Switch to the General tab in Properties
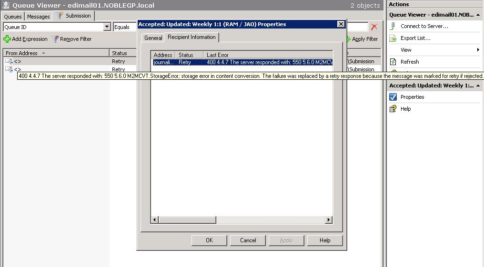 click(153, 38)
